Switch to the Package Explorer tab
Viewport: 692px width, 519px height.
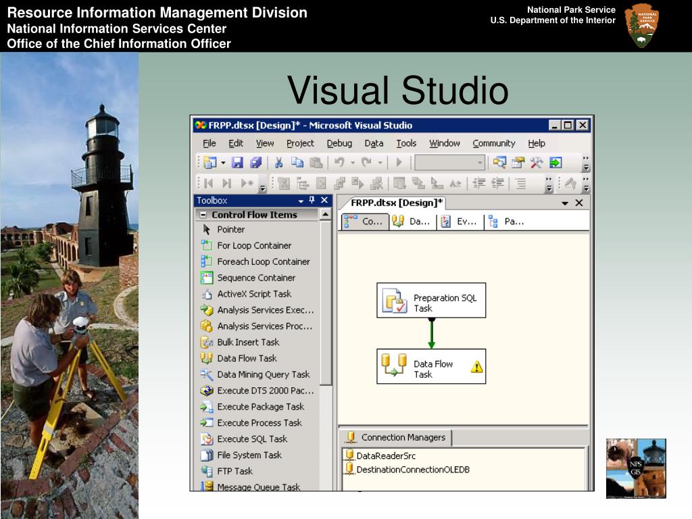tap(508, 222)
